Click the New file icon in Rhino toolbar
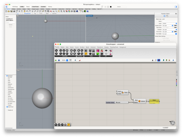The image size is (183, 138). coord(6,11)
